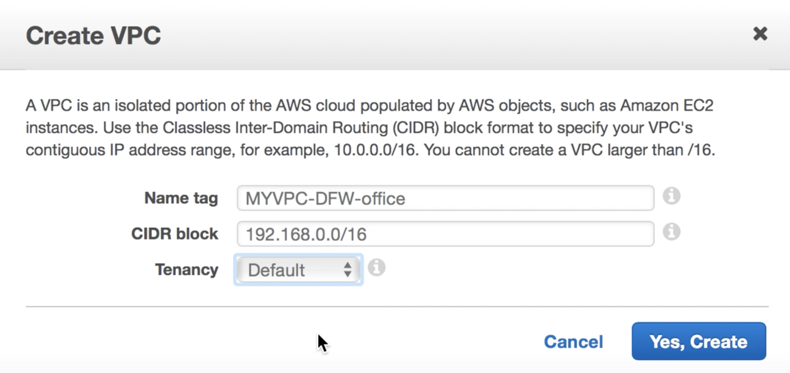Confirm with the Yes, Create button

699,341
